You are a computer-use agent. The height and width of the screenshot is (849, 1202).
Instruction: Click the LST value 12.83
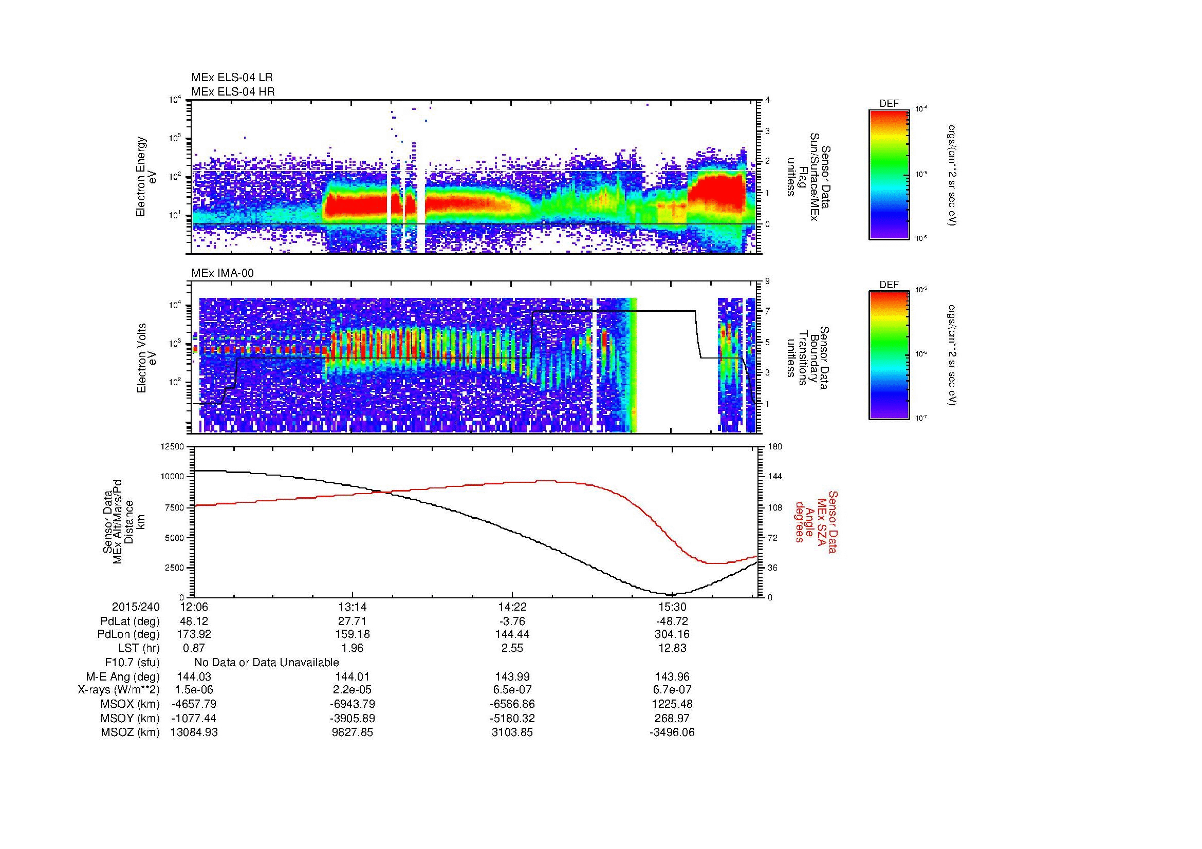[672, 648]
